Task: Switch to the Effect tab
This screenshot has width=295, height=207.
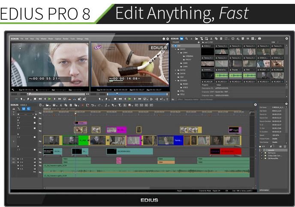Action: tap(180, 100)
